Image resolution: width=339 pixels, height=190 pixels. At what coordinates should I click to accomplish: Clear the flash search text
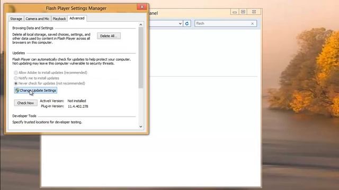252,23
